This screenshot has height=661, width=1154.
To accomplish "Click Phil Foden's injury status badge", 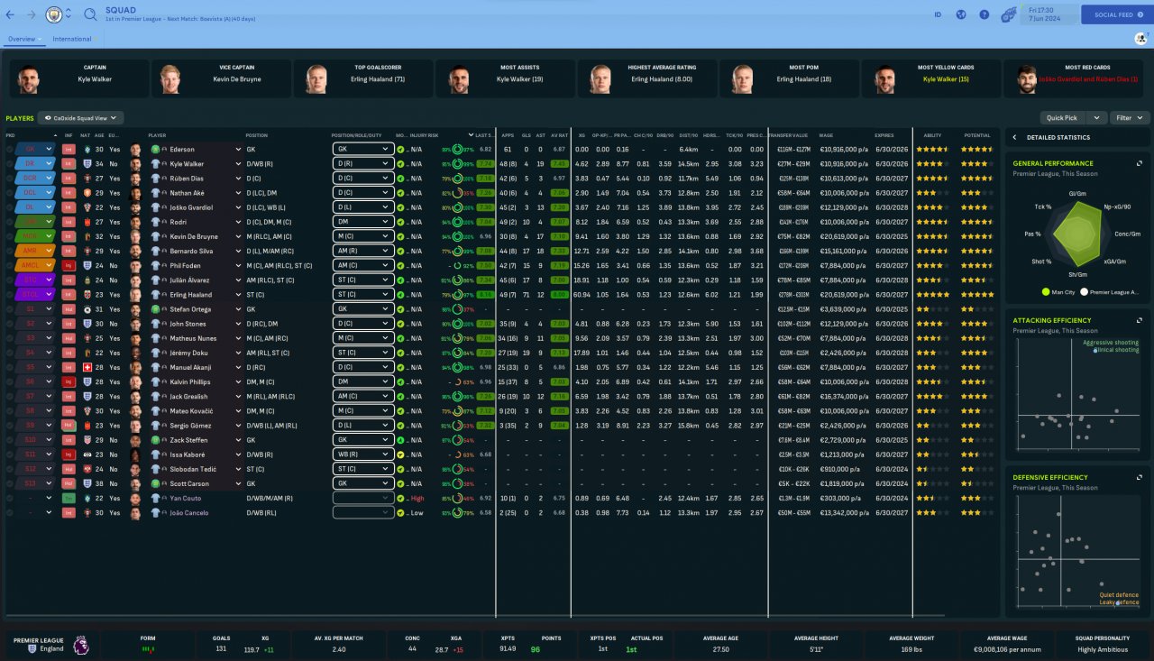I will [69, 265].
